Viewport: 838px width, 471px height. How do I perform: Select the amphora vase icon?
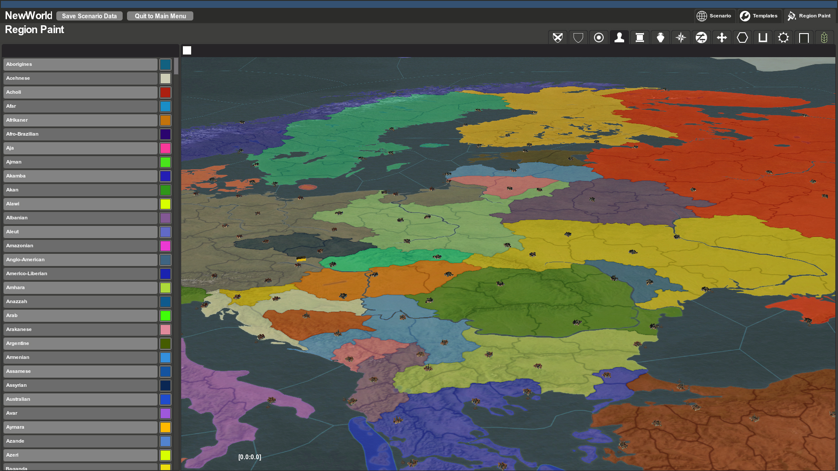click(x=660, y=38)
